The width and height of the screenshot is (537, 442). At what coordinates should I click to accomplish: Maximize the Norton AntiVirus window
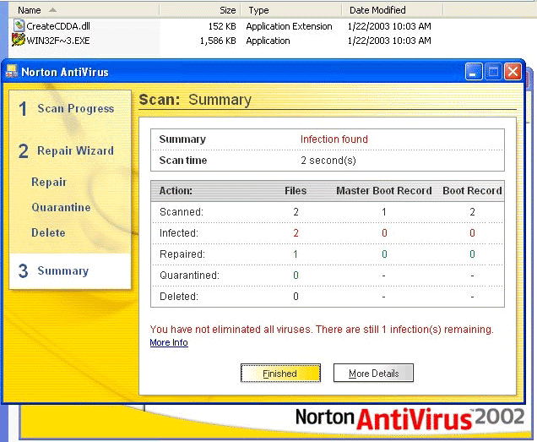(493, 72)
